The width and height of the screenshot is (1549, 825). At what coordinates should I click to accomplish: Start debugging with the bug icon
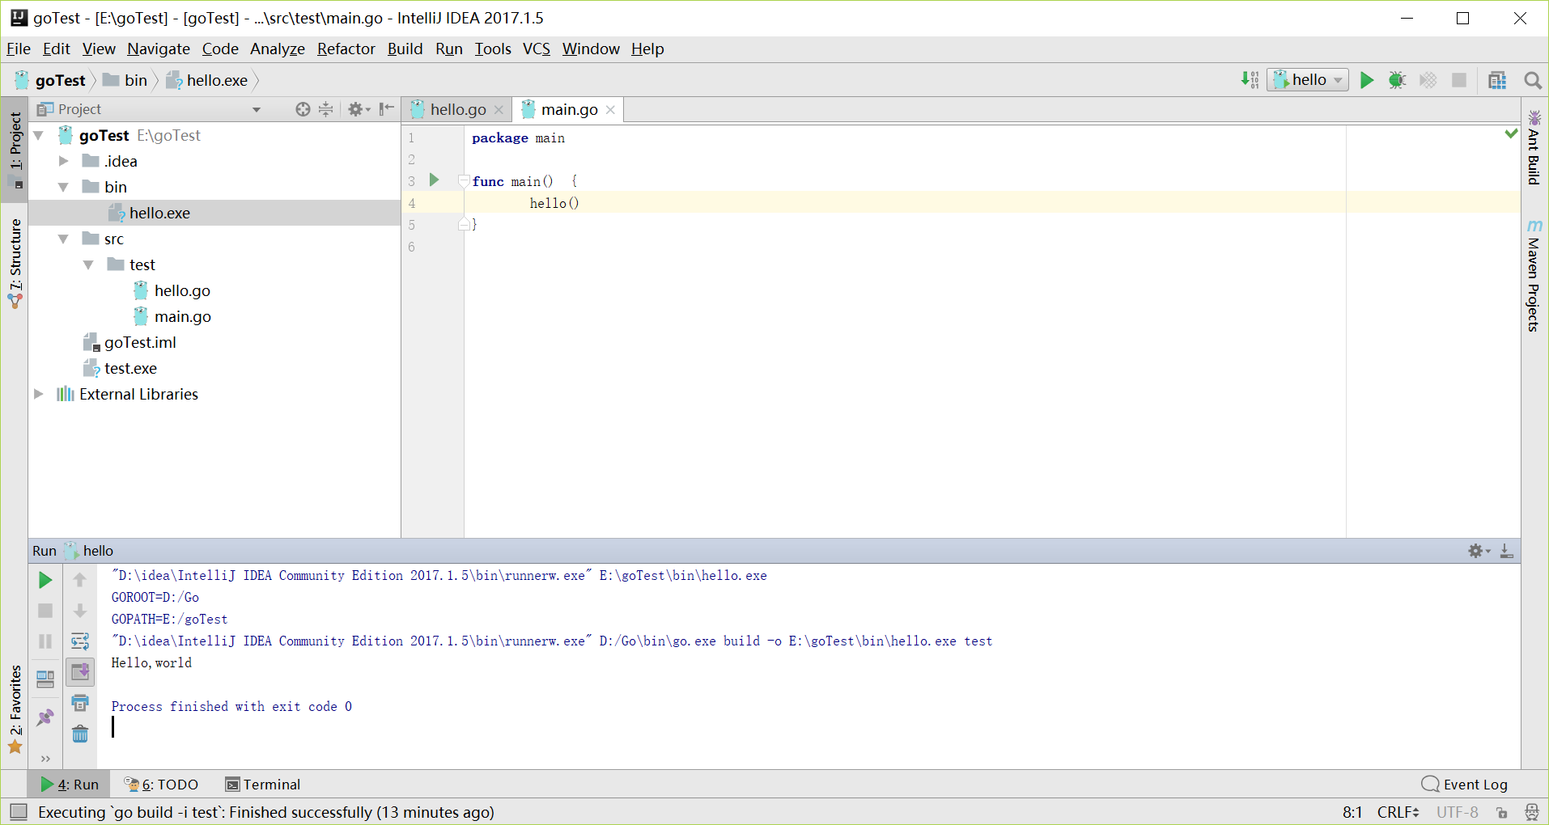[1397, 80]
